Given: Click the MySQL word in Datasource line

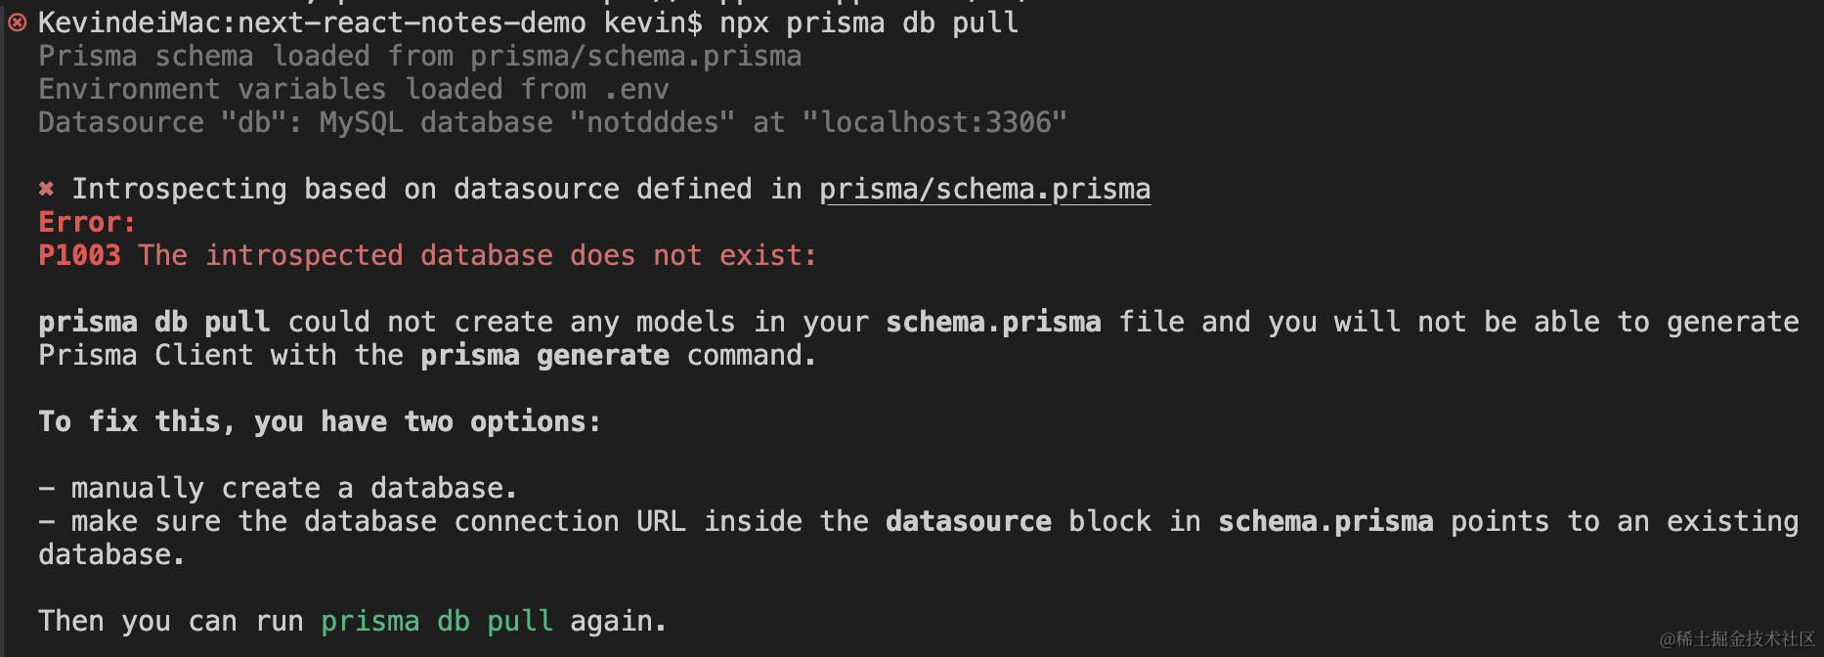Looking at the screenshot, I should [361, 122].
